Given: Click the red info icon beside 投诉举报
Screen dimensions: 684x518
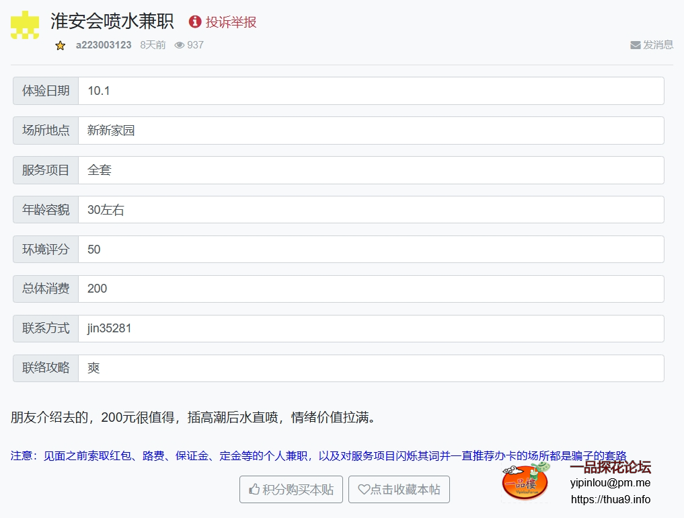Looking at the screenshot, I should 194,22.
